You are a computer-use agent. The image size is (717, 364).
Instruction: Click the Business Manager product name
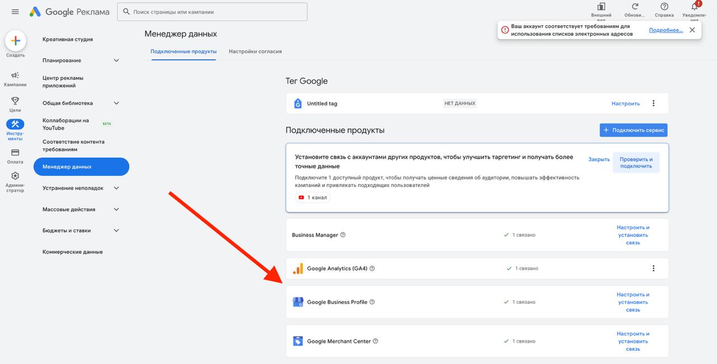[315, 235]
